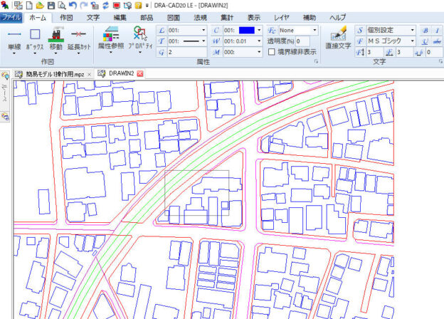Toggle strikethrough text button
This screenshot has width=444, height=319.
437,41
